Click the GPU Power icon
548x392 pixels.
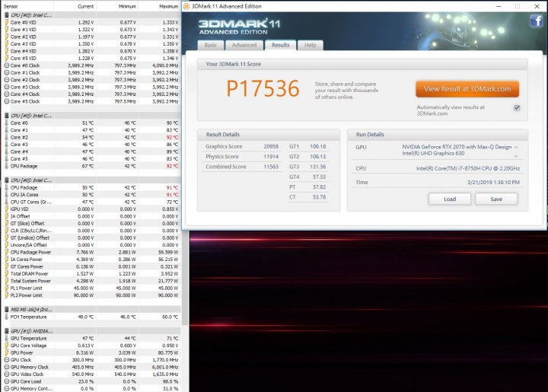coord(6,352)
